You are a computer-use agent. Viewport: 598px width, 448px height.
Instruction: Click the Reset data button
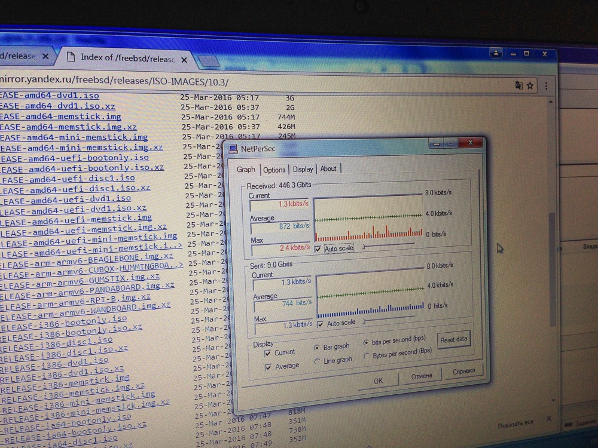(x=453, y=339)
